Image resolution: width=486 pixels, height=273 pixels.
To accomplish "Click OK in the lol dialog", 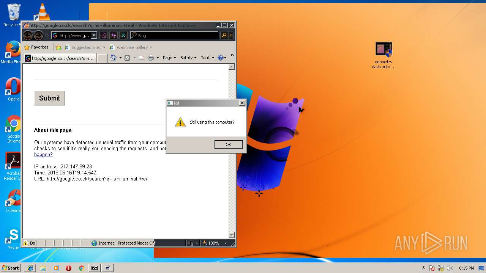I will (228, 144).
